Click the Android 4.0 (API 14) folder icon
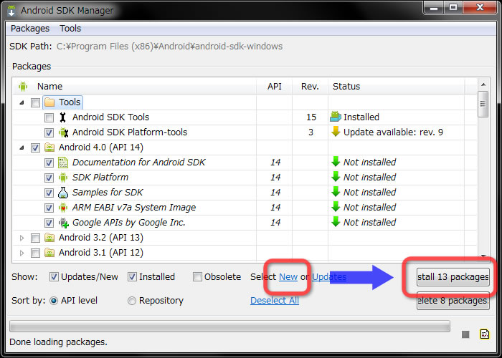502x358 pixels. (x=49, y=147)
